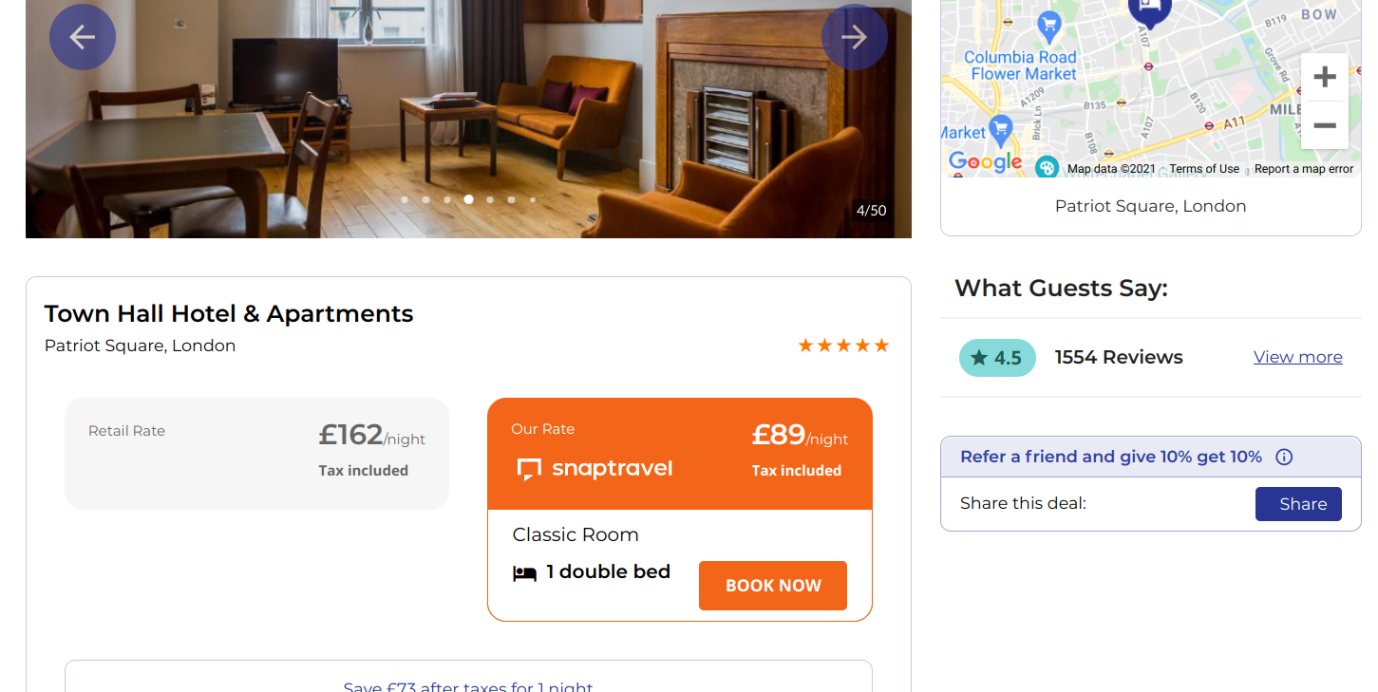Zoom out on the map

click(x=1325, y=125)
